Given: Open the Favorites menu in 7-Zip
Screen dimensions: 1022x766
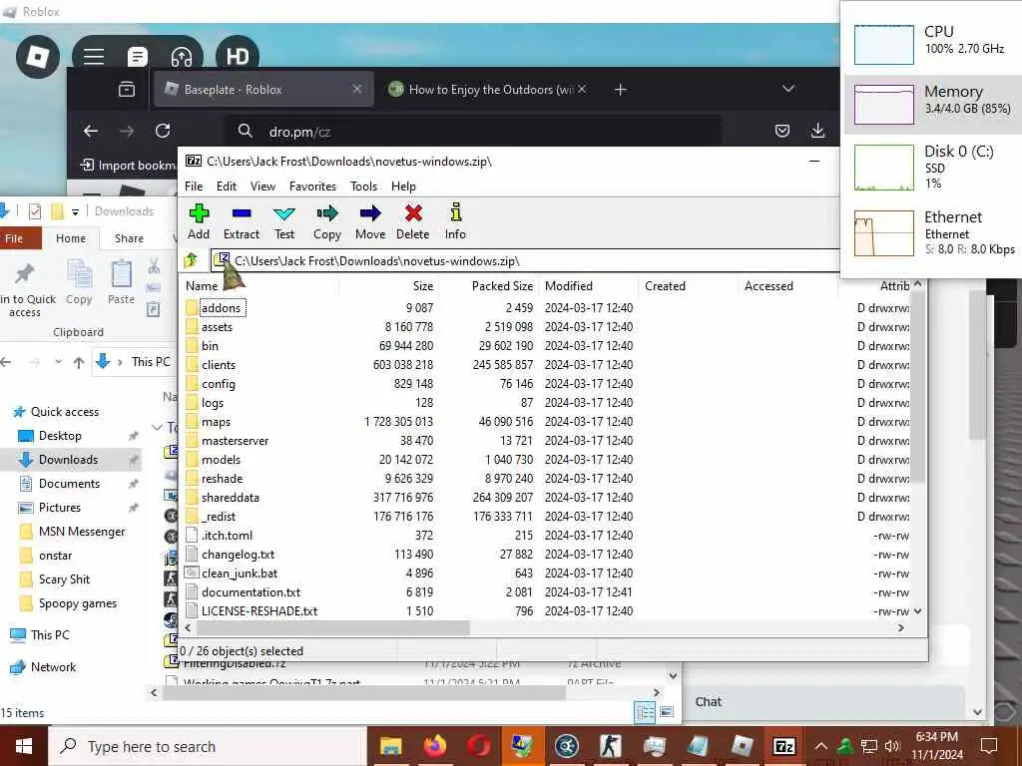Looking at the screenshot, I should [312, 187].
